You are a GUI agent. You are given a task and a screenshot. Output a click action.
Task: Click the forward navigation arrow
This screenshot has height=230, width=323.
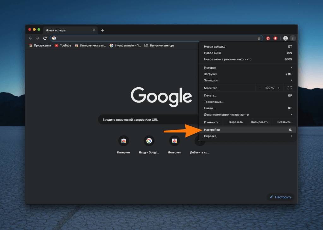(x=38, y=38)
